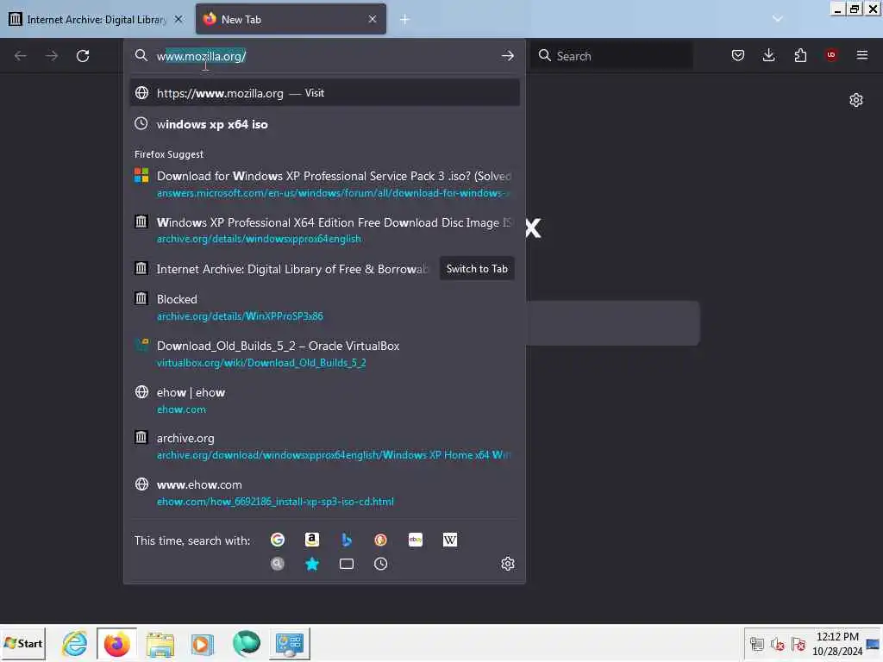Open the uBlock Origin extension icon
Screen dimensions: 883x662
[831, 54]
